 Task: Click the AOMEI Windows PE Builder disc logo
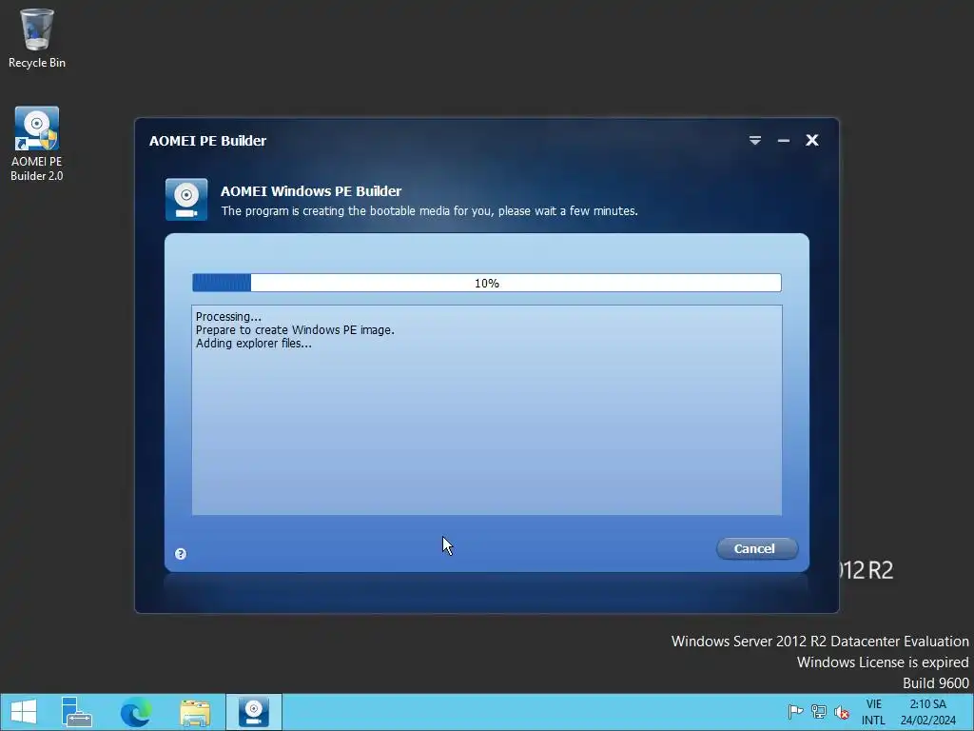(x=186, y=200)
